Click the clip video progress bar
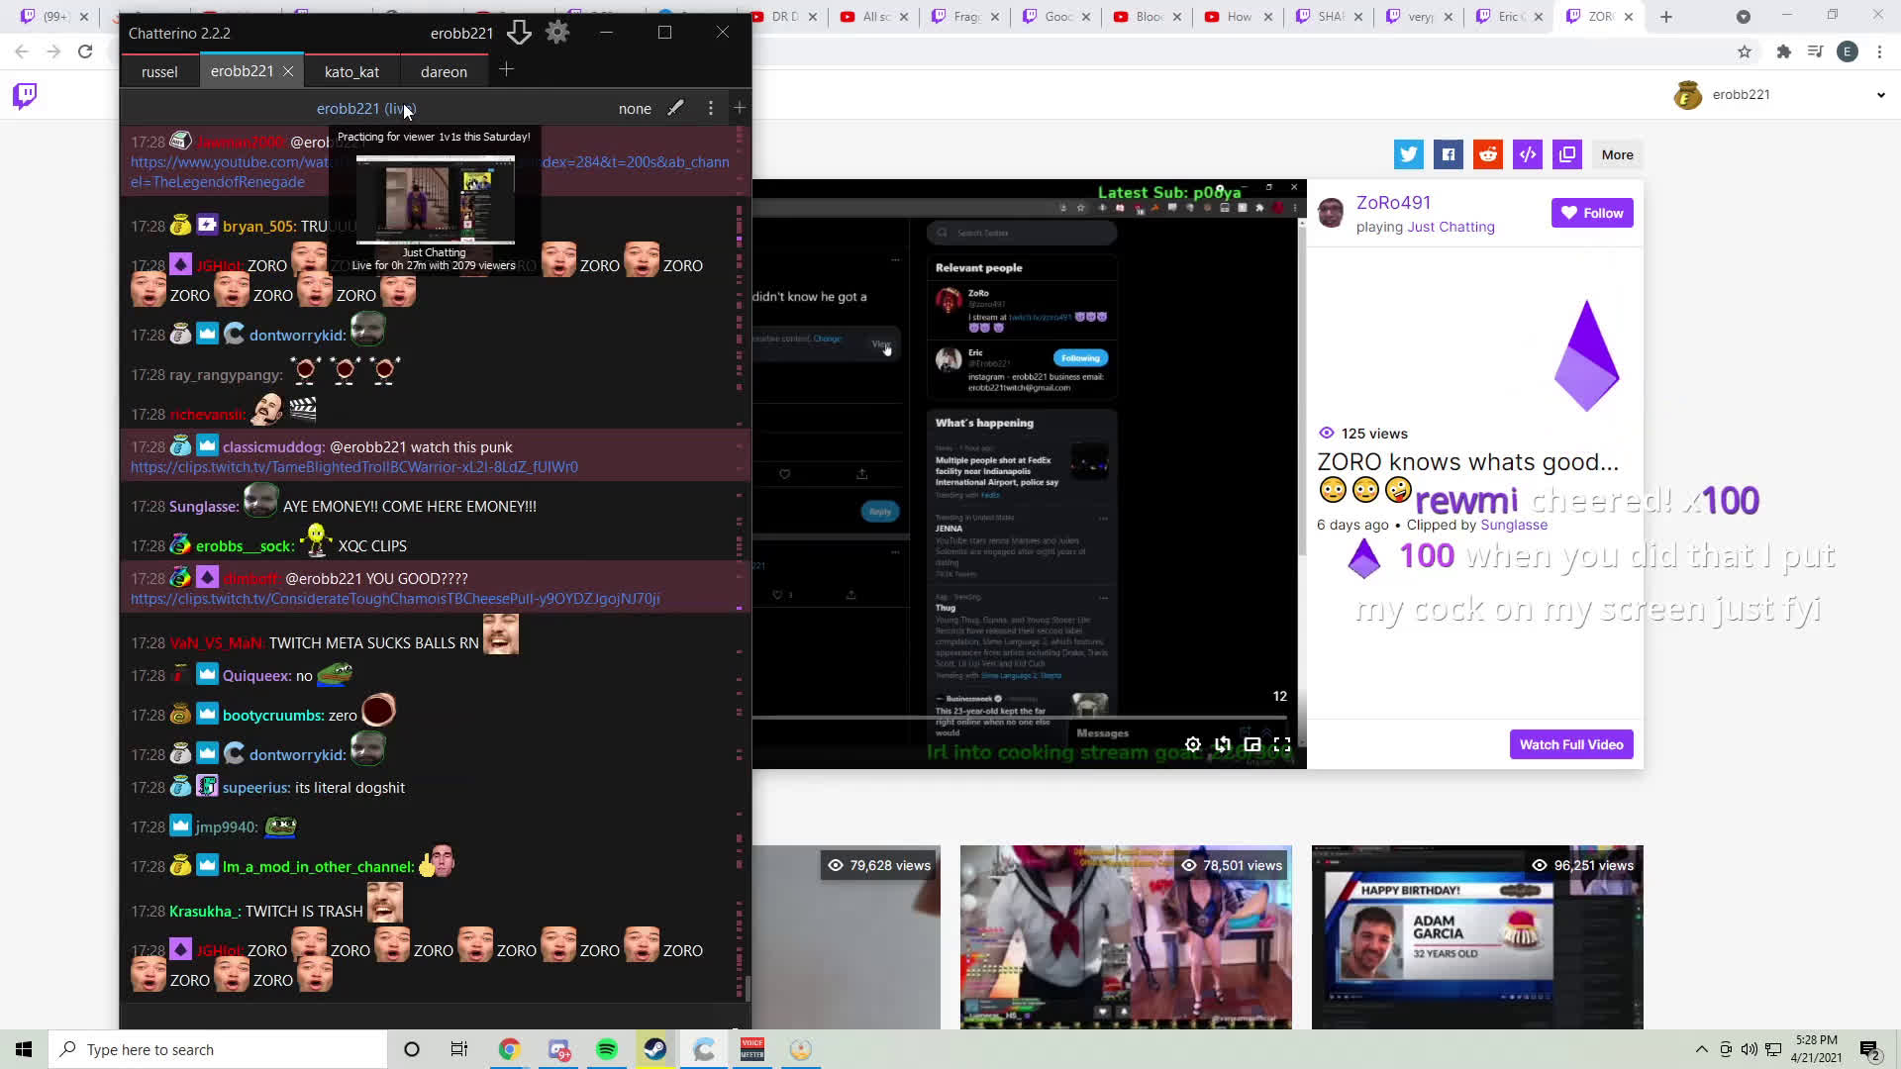 (x=1020, y=718)
